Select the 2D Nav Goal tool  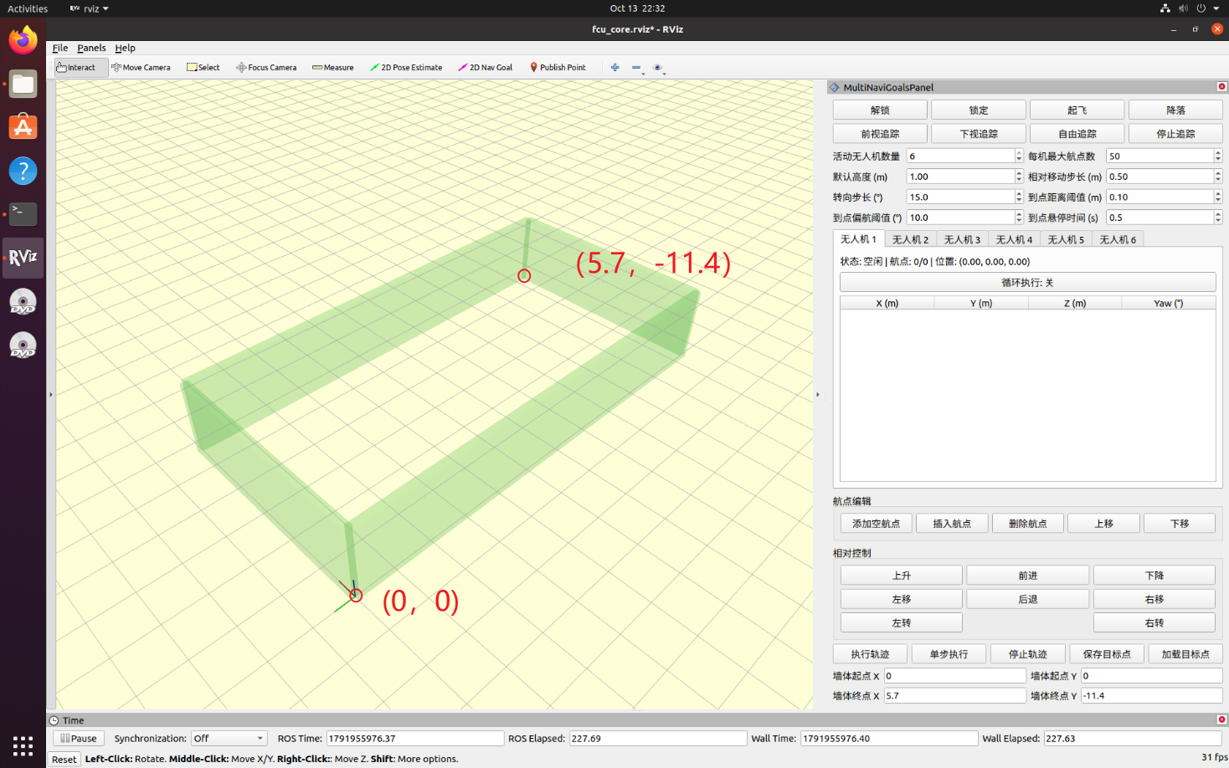[x=486, y=68]
